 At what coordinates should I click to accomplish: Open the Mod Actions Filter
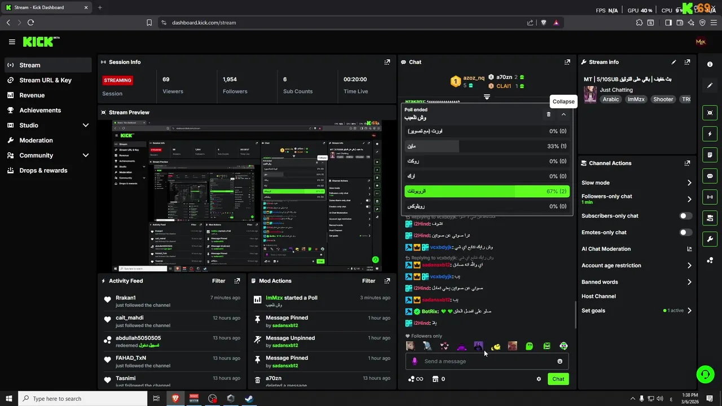pyautogui.click(x=368, y=281)
